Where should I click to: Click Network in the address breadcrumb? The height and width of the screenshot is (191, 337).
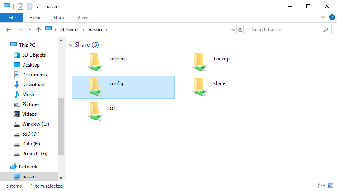click(x=69, y=30)
